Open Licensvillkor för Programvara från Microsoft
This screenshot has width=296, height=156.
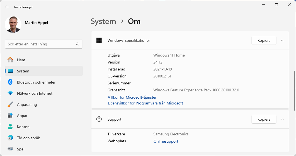pyautogui.click(x=145, y=103)
